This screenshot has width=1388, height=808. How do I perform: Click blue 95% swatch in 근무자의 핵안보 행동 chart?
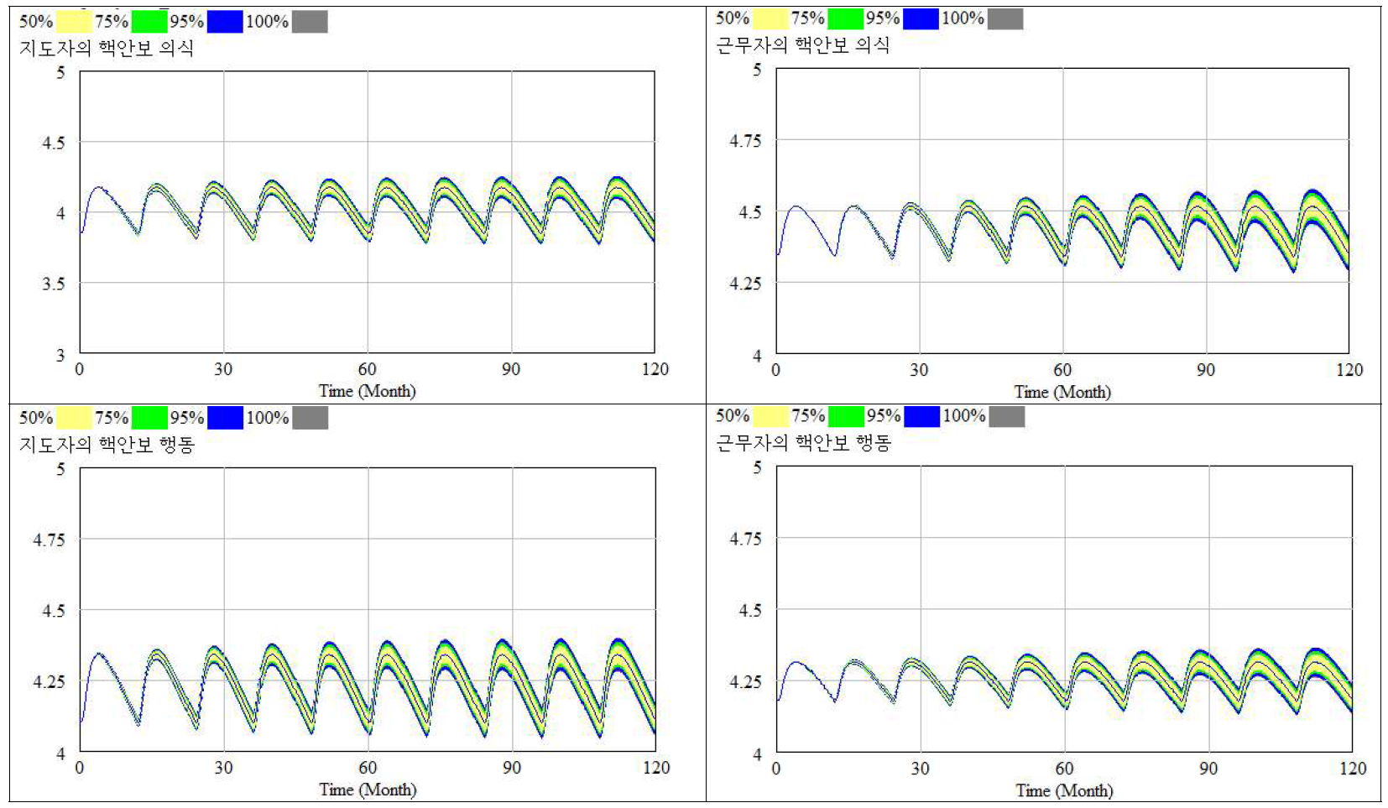click(x=921, y=416)
